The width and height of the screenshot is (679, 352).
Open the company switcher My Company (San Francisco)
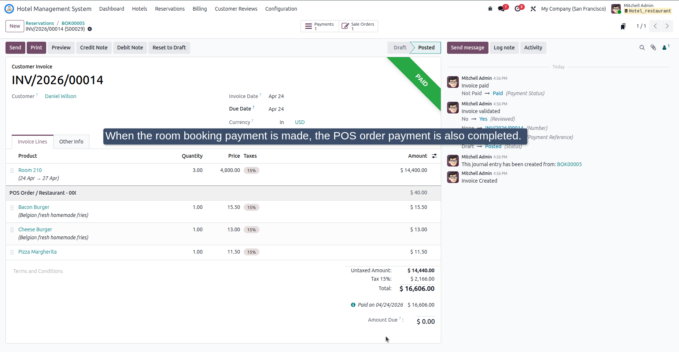573,9
